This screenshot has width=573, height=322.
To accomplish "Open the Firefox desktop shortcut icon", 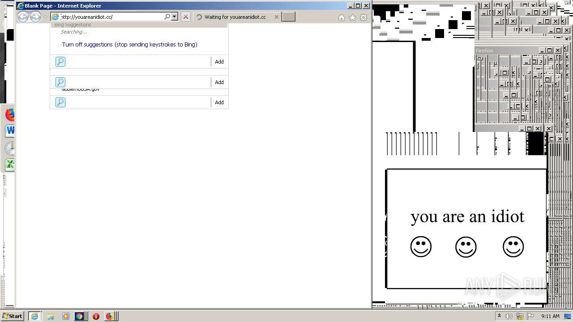I will (10, 114).
